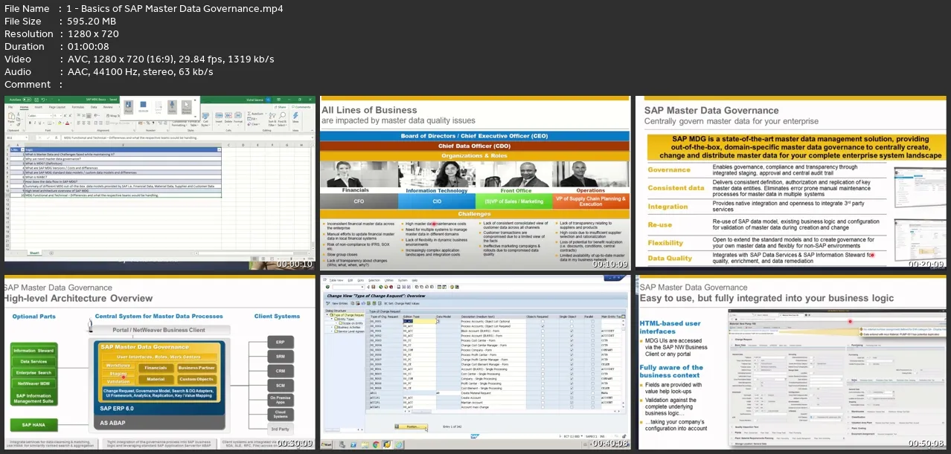Switch to the Page Layout ribbon tab
Image resolution: width=951 pixels, height=454 pixels.
pos(57,107)
